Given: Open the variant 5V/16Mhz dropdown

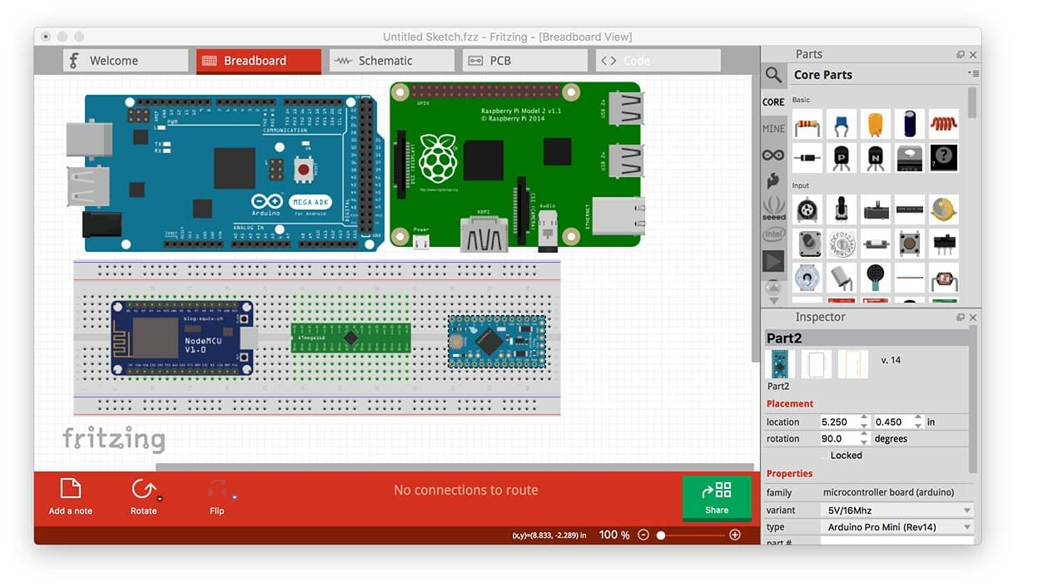Looking at the screenshot, I should (x=897, y=511).
